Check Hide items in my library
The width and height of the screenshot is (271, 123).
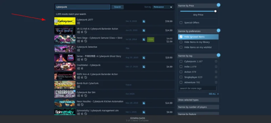coord(181,42)
